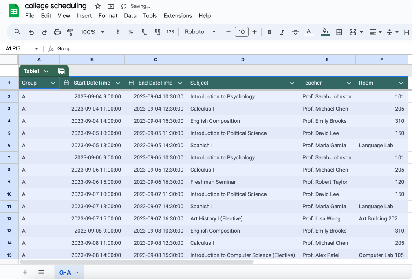Toggle bold formatting

pos(269,32)
